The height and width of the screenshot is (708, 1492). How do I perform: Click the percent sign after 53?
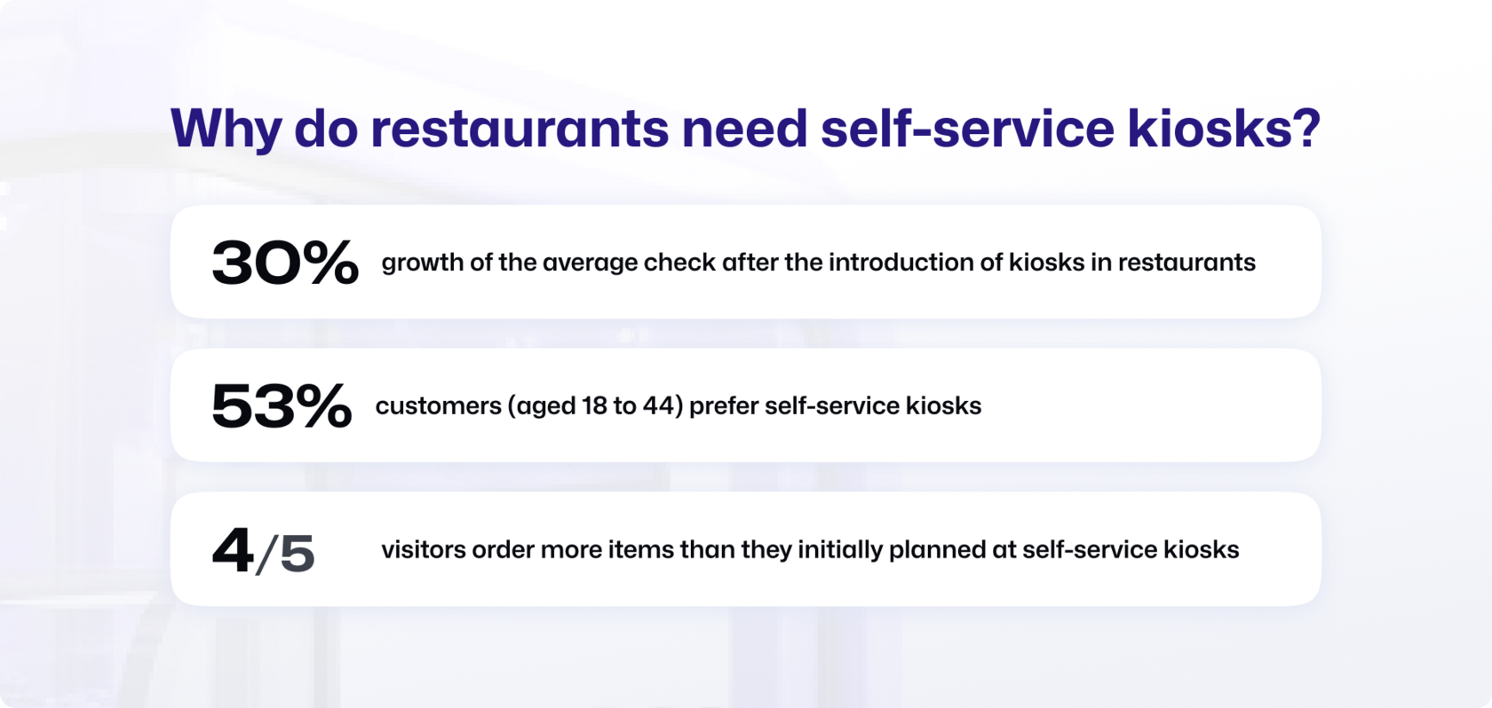click(323, 406)
